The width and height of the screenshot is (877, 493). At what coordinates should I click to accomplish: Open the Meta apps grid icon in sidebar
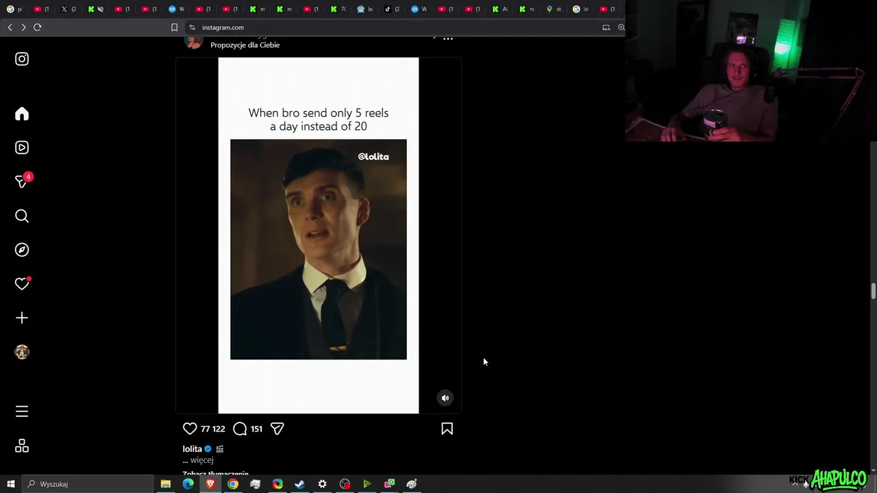point(22,446)
